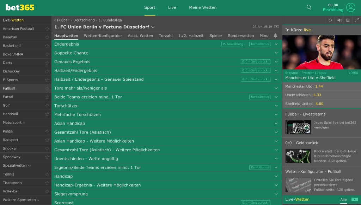Star the Tischtennis entry
Screen dimensions: 361x205
(47, 183)
